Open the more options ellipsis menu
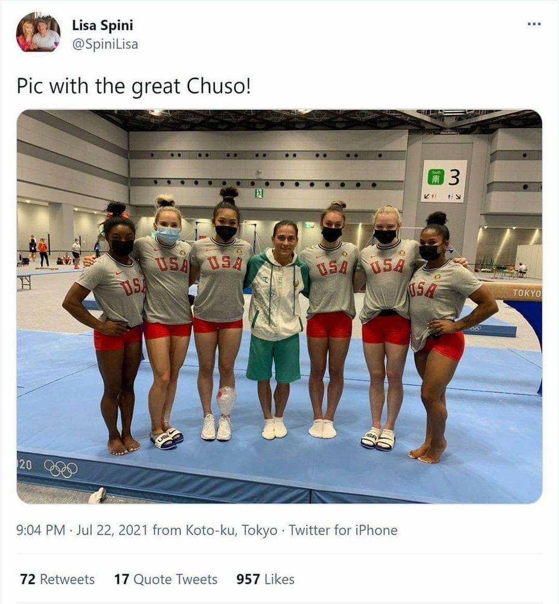Image resolution: width=559 pixels, height=604 pixels. (x=534, y=24)
